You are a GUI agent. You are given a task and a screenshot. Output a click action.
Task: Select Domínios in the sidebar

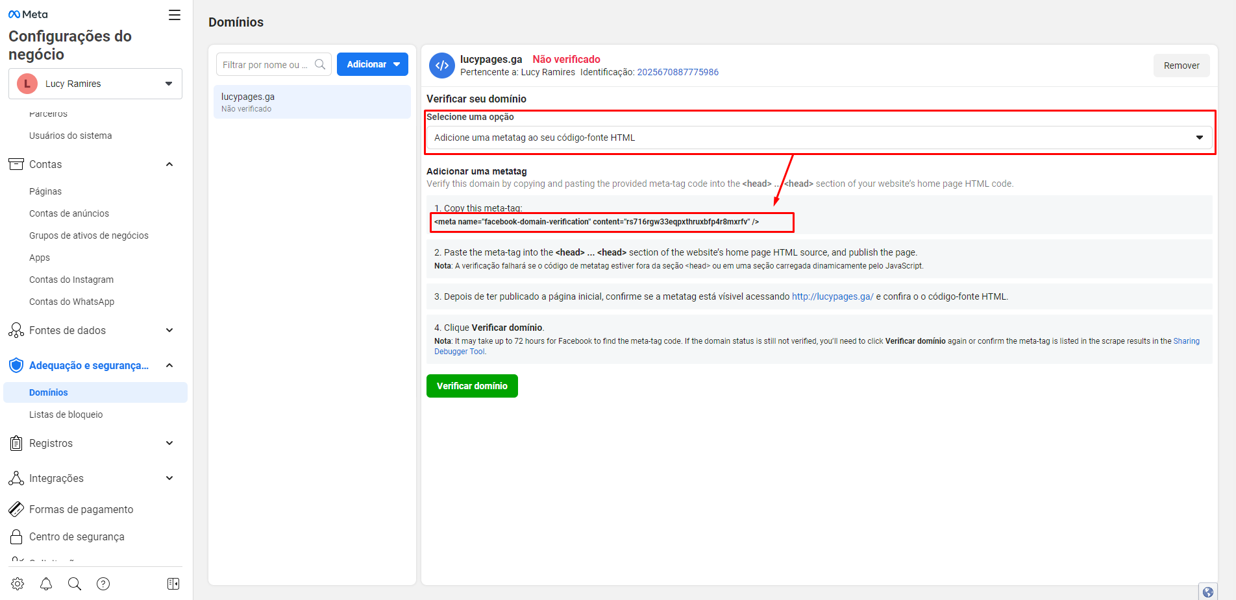(95, 392)
